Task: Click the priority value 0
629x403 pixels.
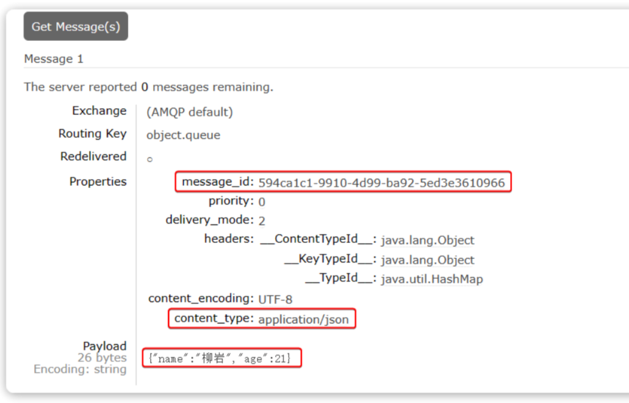Action: point(262,202)
